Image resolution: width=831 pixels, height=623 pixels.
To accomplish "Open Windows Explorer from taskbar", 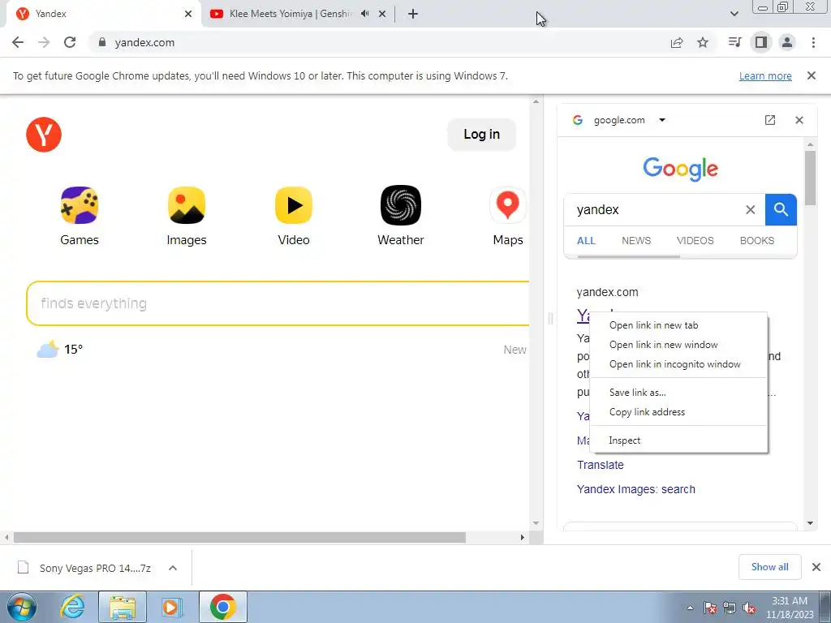I will click(x=123, y=607).
